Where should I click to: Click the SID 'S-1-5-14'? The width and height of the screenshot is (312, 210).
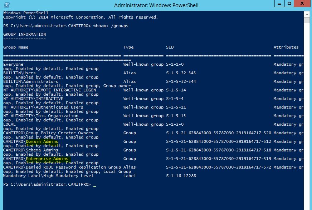click(176, 90)
